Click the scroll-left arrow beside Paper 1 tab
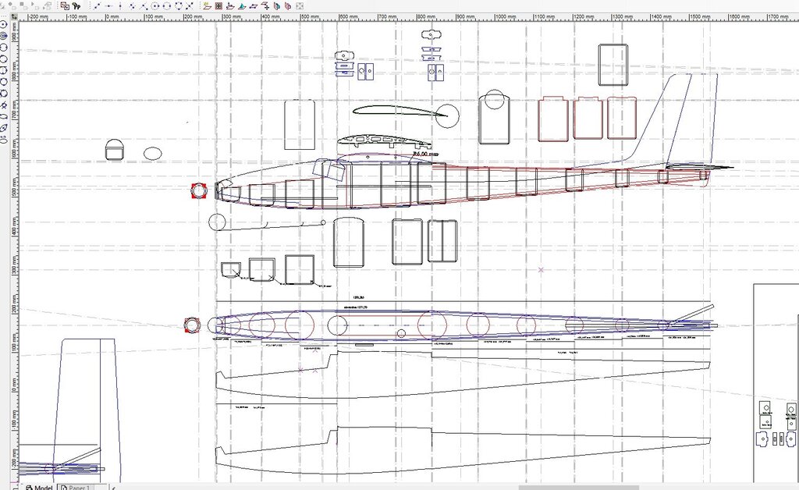Image resolution: width=799 pixels, height=490 pixels. click(x=115, y=486)
